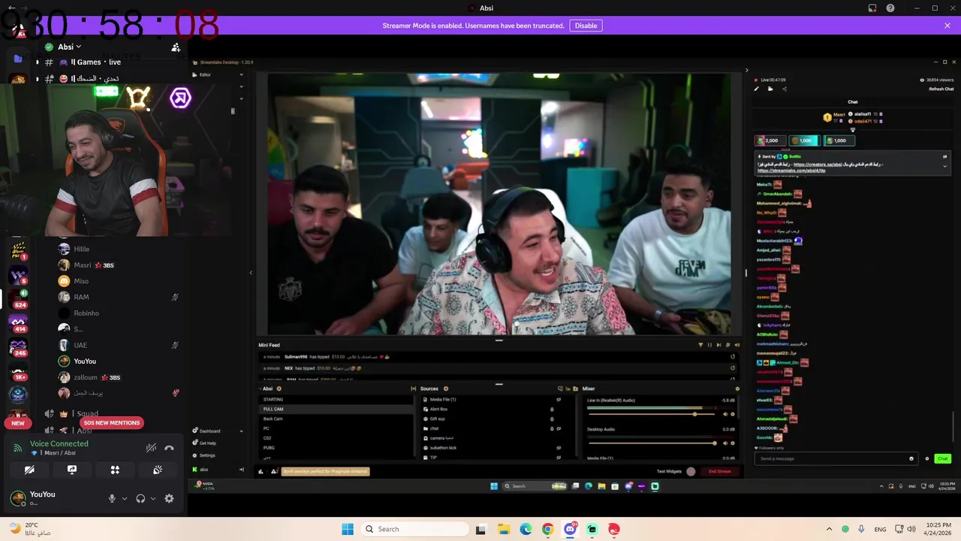Open the Desktop Audio settings gear

click(x=733, y=443)
